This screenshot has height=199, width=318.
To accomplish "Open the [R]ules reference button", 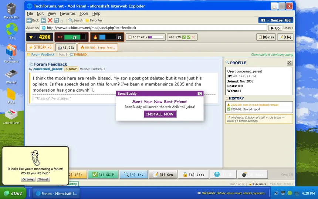I will pyautogui.click(x=266, y=37).
